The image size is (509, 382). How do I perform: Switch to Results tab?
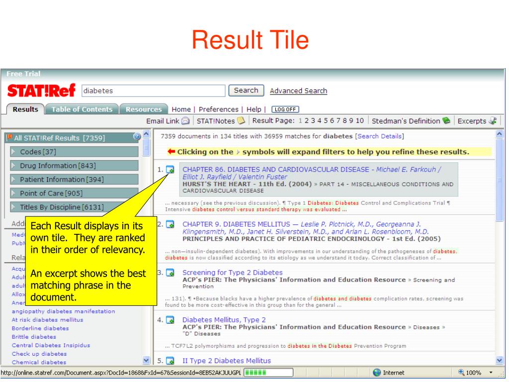(x=25, y=109)
